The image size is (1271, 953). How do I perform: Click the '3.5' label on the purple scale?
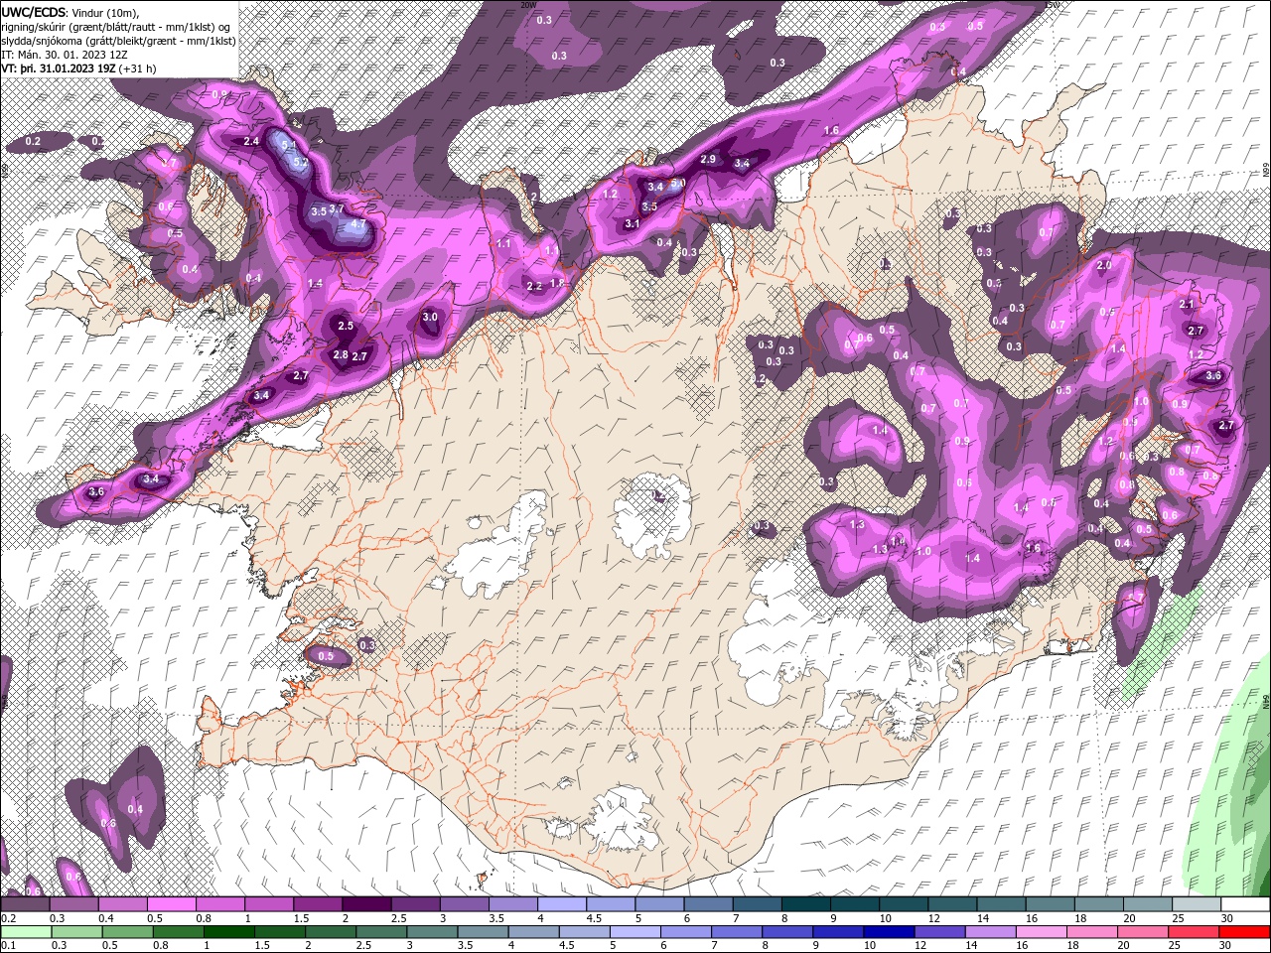[x=495, y=918]
